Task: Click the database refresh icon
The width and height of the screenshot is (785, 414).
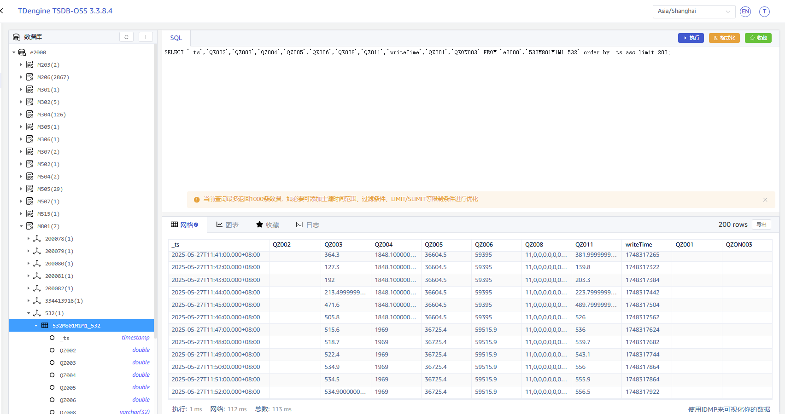Action: point(126,37)
